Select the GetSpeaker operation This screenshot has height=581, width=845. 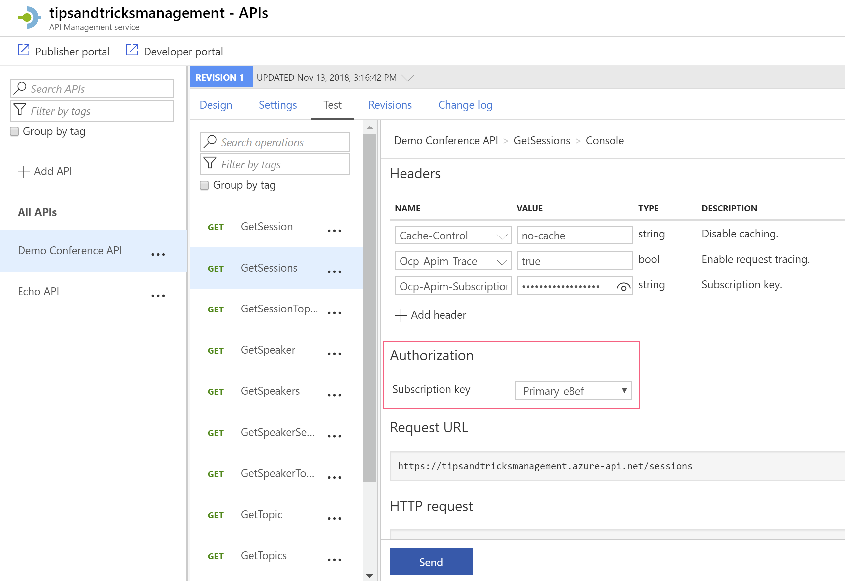[268, 350]
